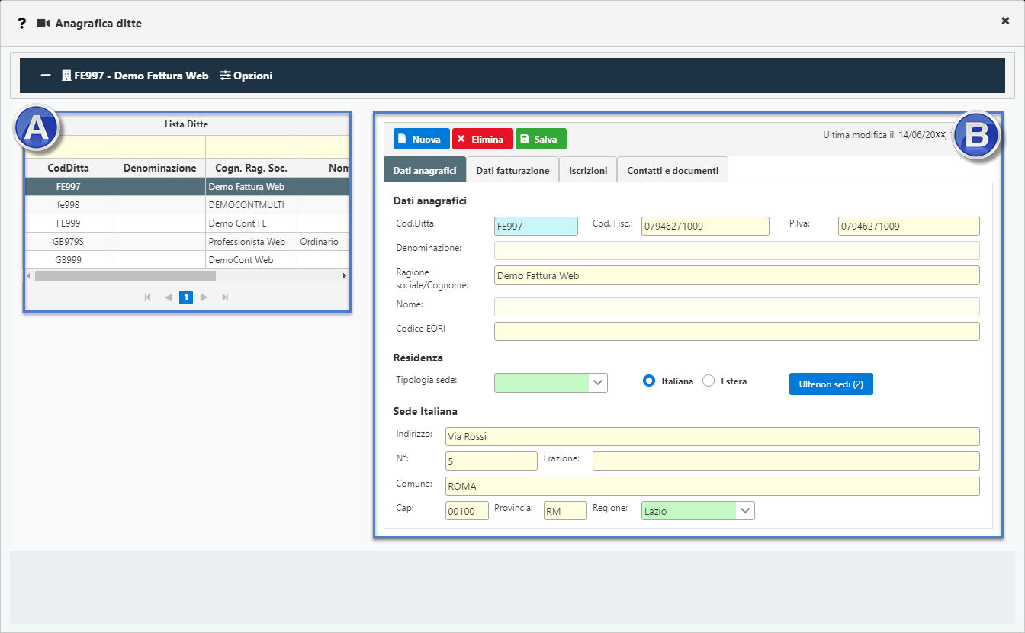Go to previous page in Lista Ditte
The image size is (1025, 633).
tap(168, 297)
